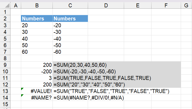The width and height of the screenshot is (192, 109).
Task: Select column B header
Action: (x=37, y=6)
